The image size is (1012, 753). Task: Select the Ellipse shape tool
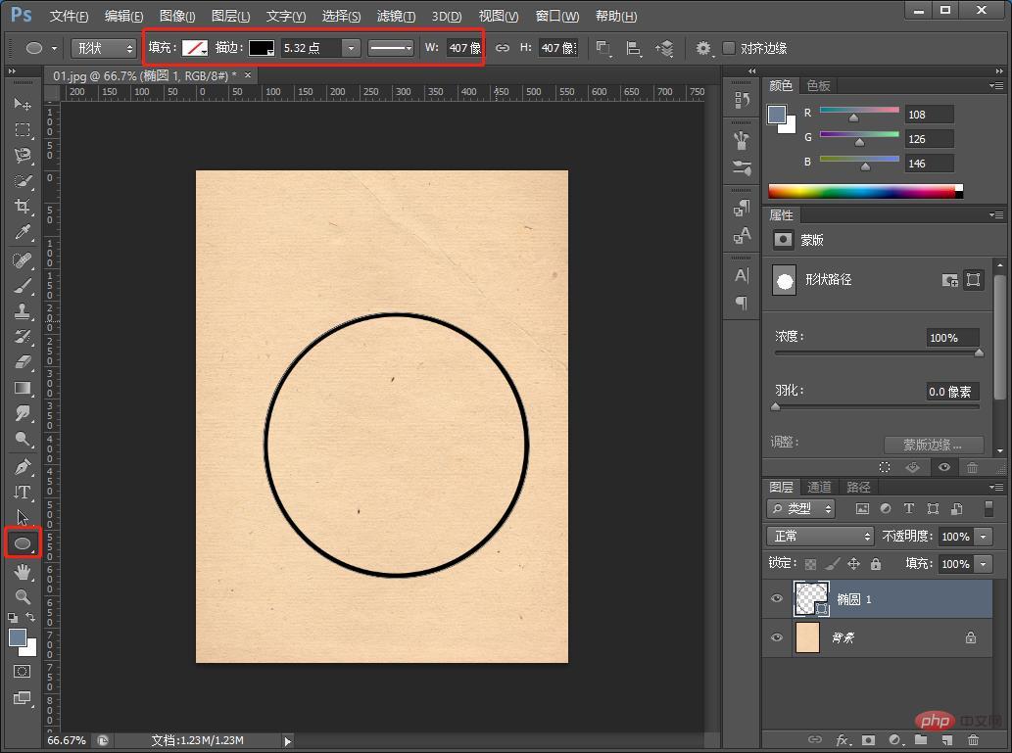[23, 543]
